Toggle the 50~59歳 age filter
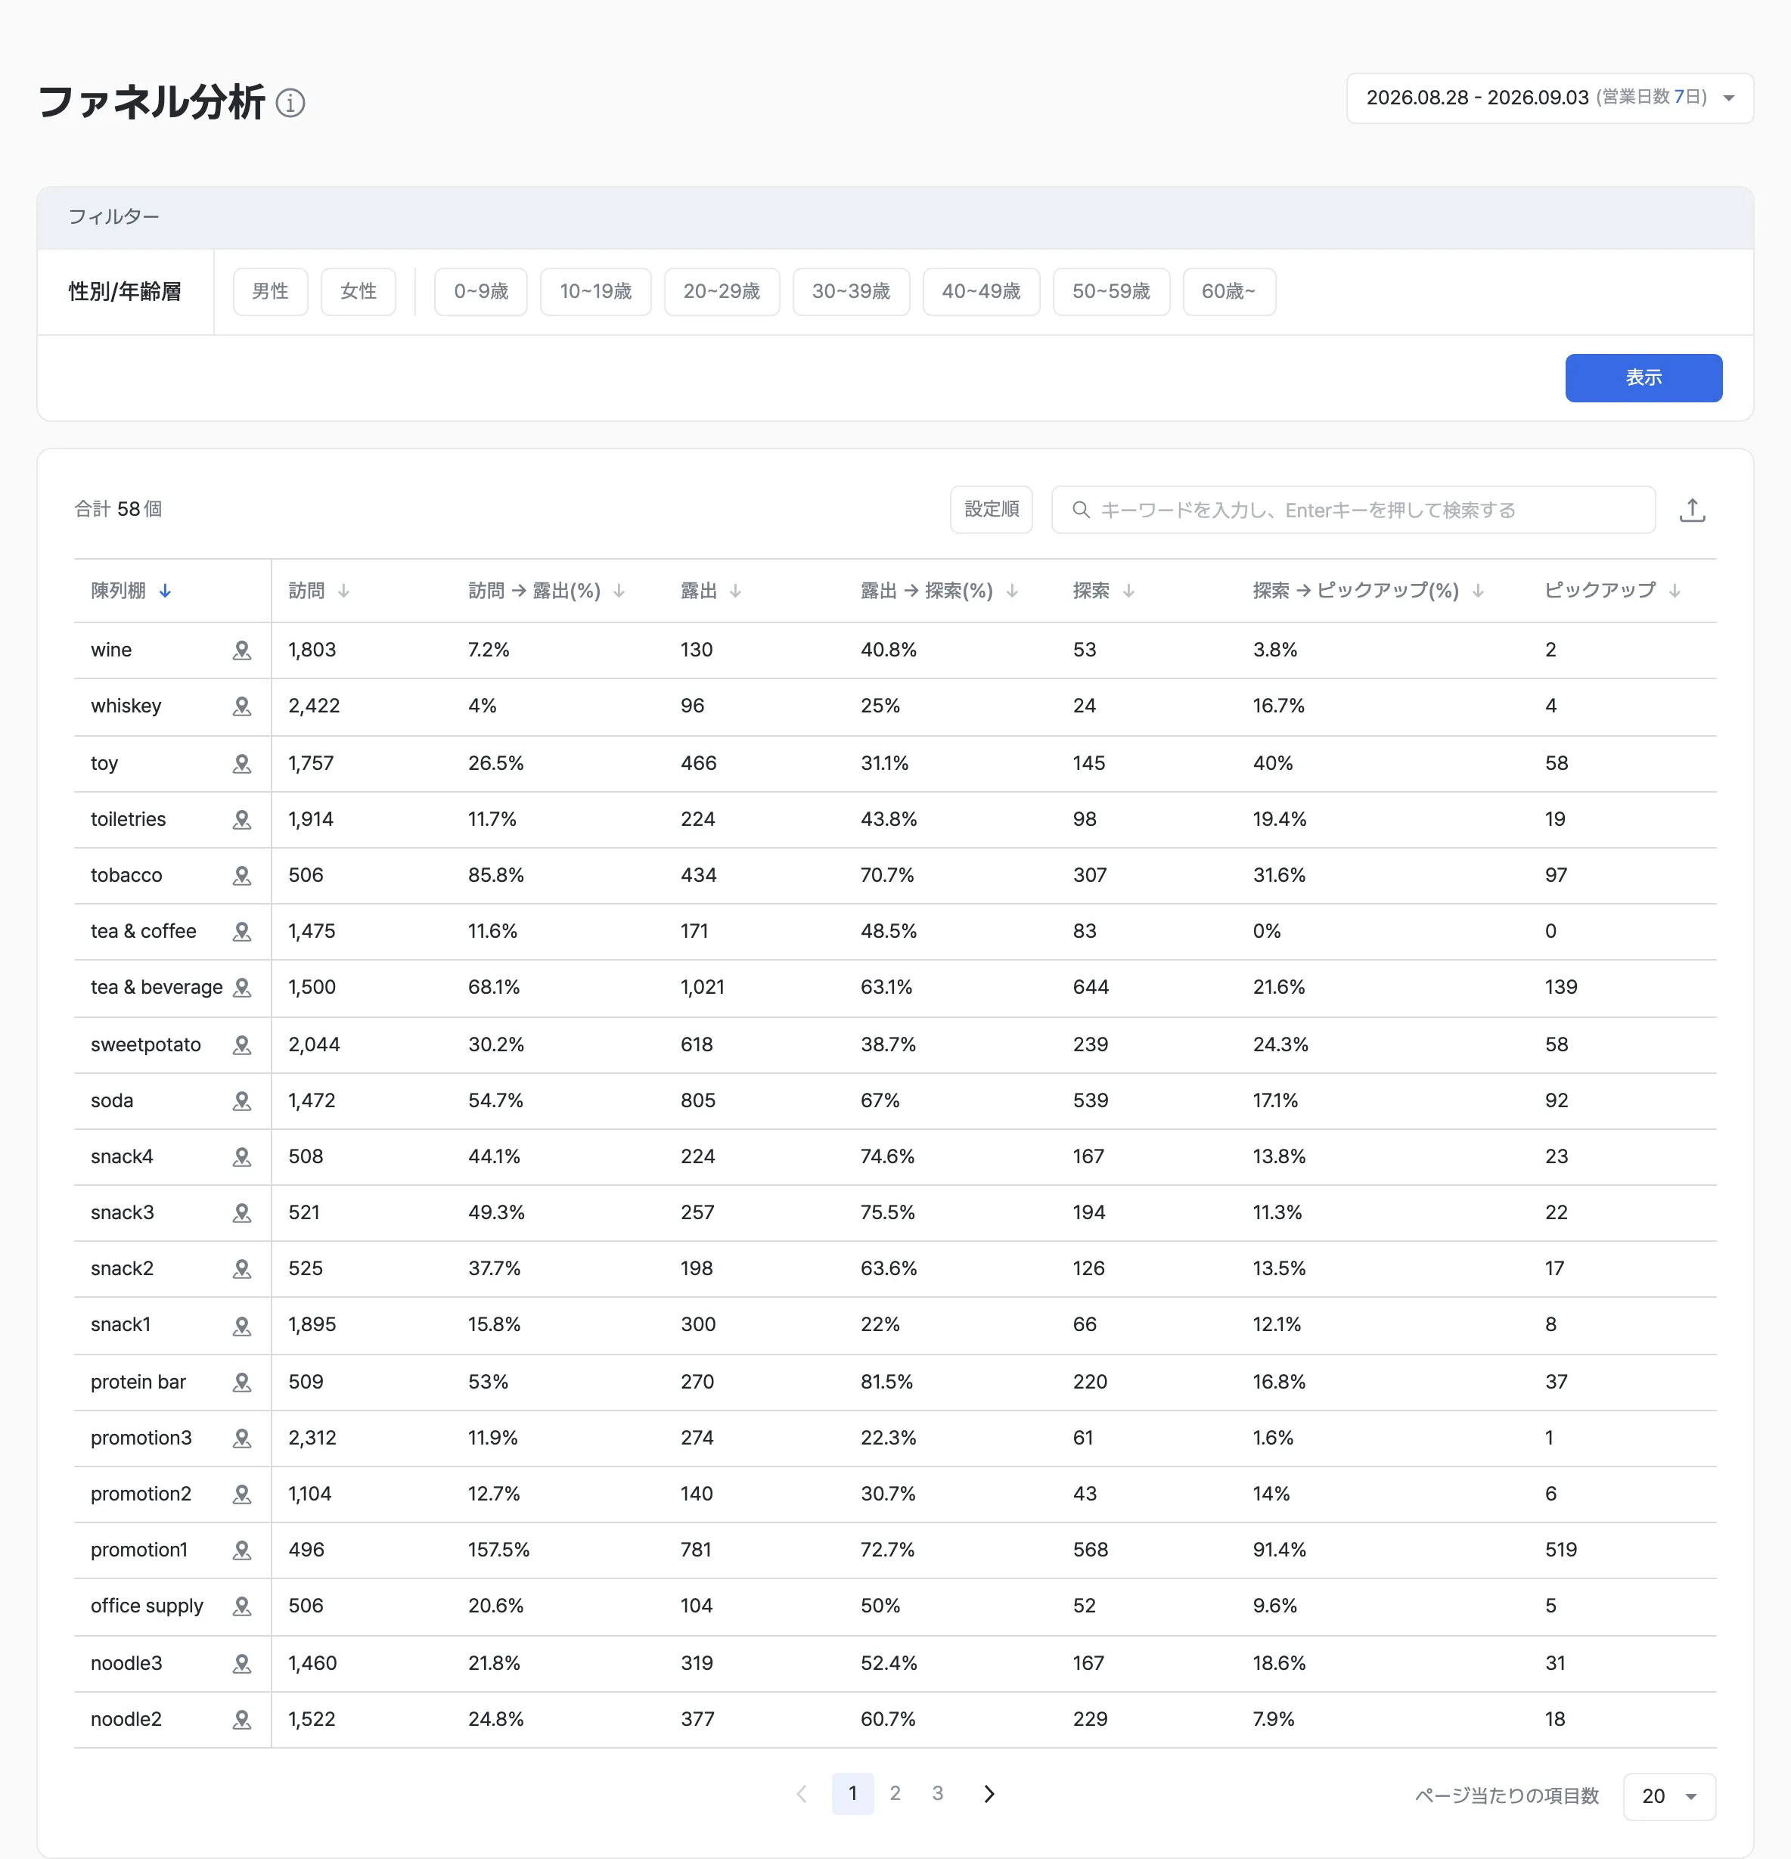The image size is (1791, 1859). click(1111, 291)
